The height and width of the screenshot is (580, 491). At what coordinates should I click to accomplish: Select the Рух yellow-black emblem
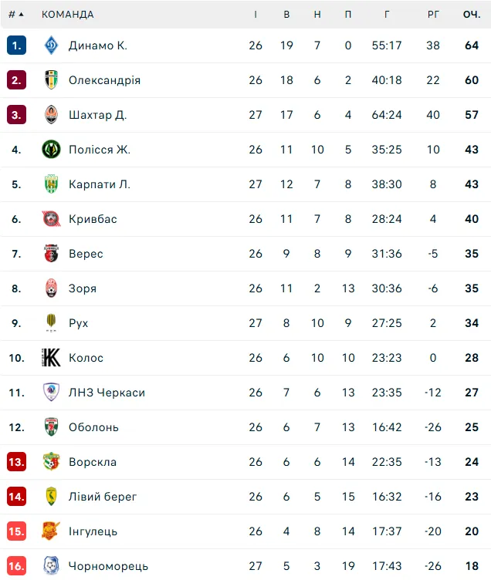pyautogui.click(x=51, y=323)
